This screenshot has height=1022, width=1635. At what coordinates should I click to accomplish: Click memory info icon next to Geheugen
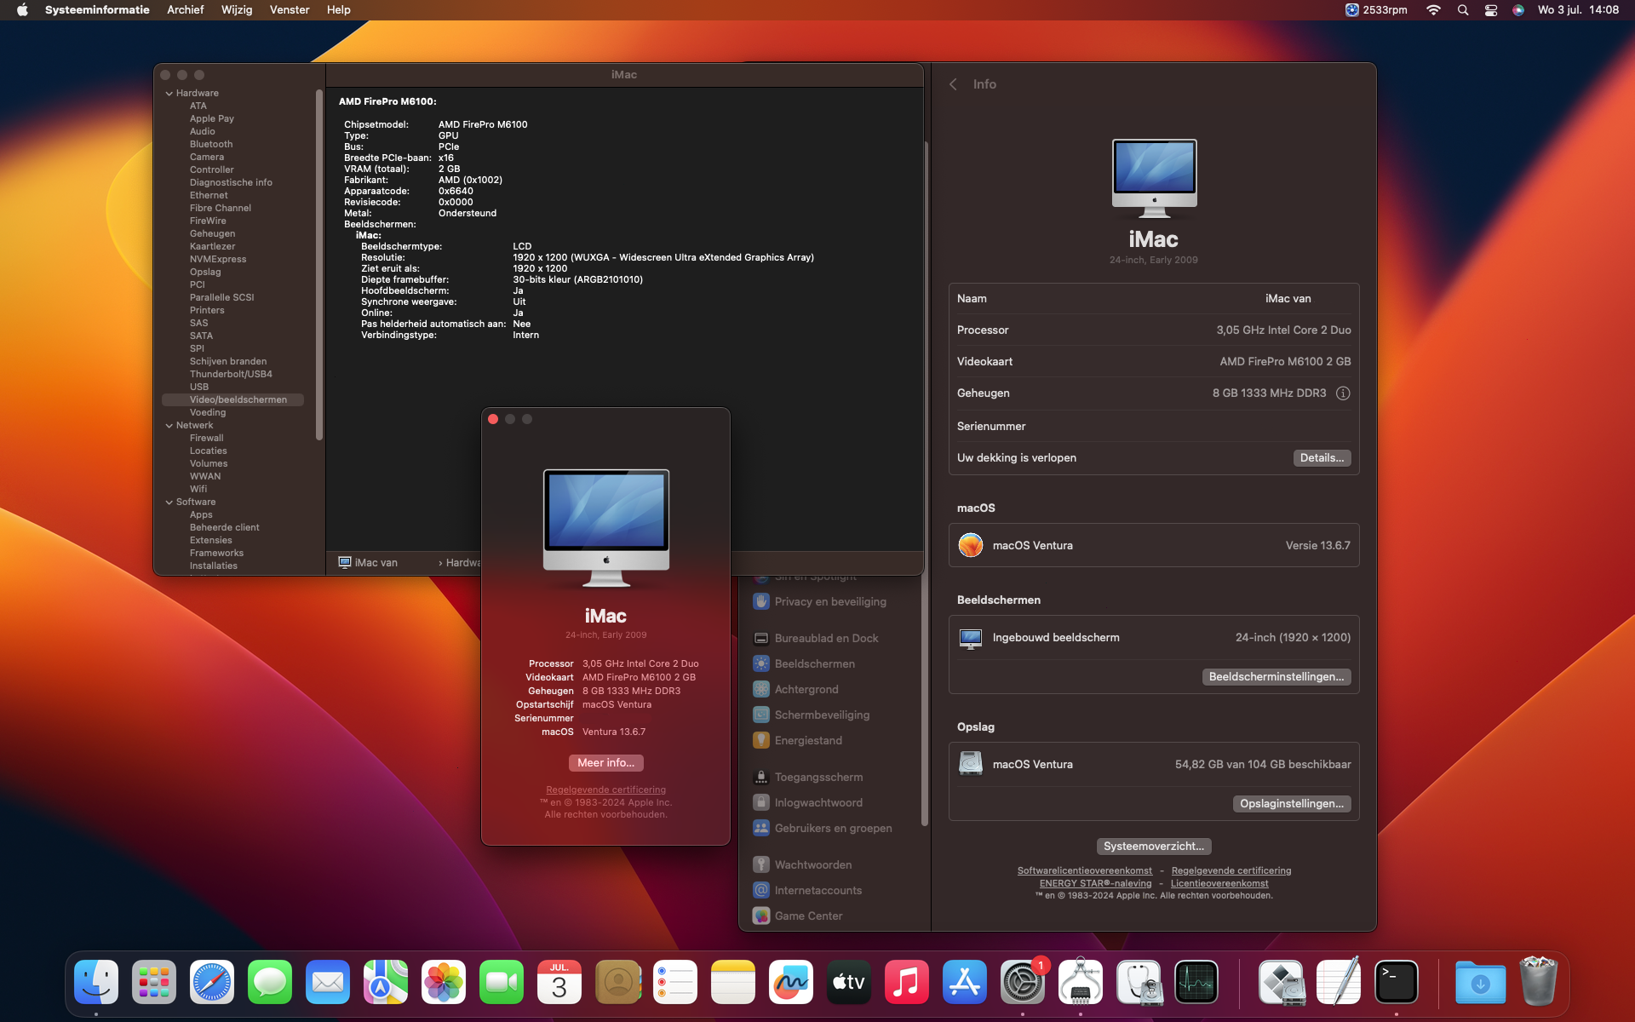point(1343,393)
